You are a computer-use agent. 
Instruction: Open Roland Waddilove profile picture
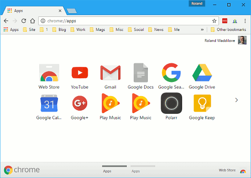click(242, 40)
